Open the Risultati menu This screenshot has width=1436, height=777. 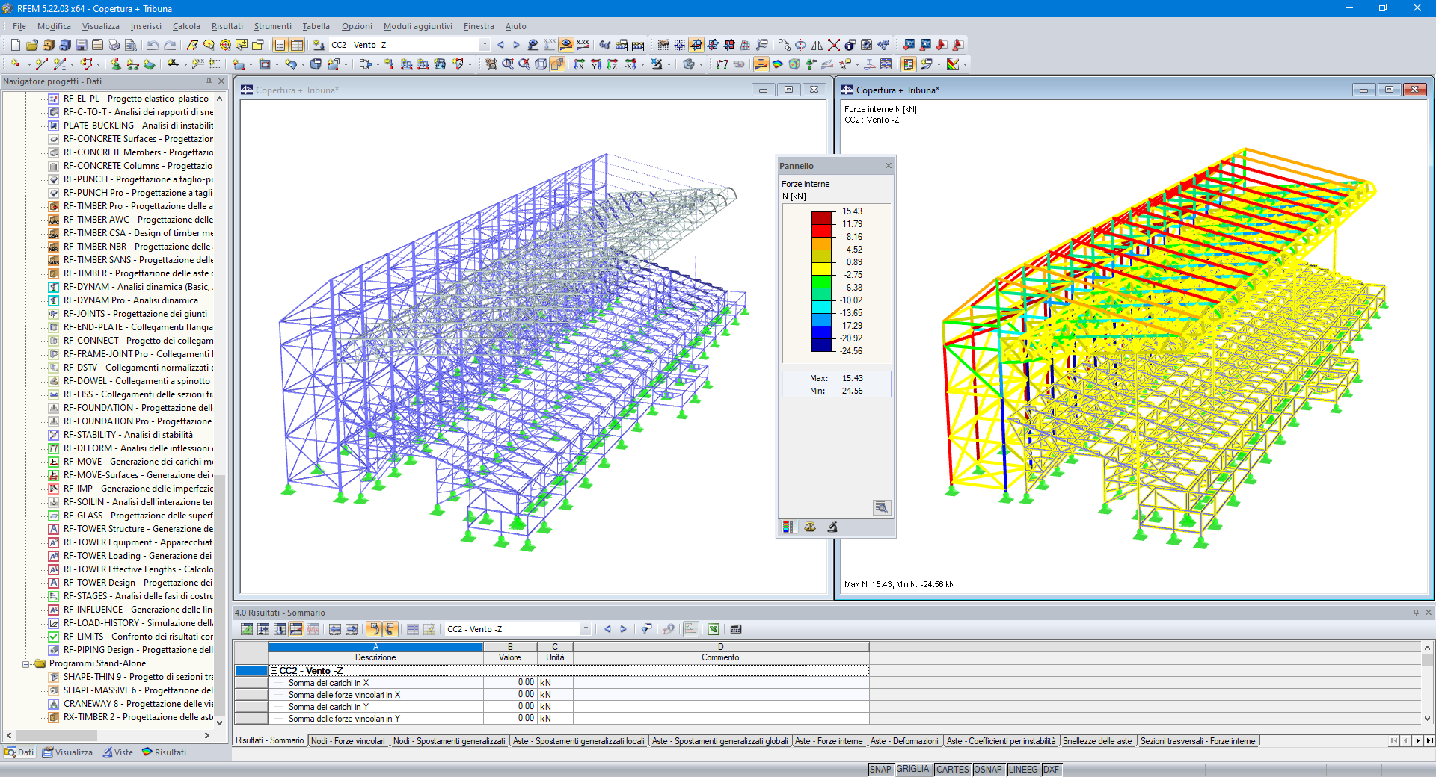227,26
